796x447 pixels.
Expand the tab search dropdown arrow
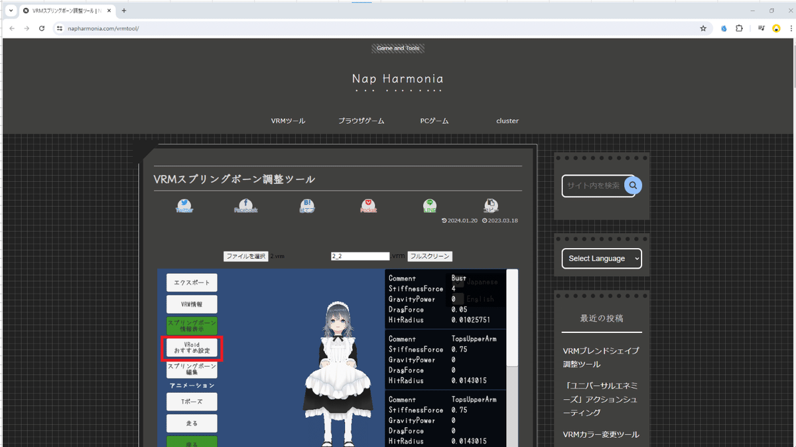(x=11, y=11)
